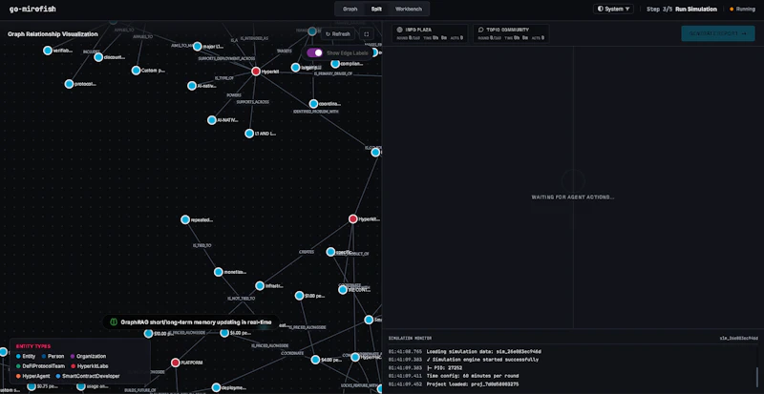Screen dimensions: 764x394
Task: Click the 'AI-nativ...' lowercase entity node
Action: pyautogui.click(x=192, y=86)
